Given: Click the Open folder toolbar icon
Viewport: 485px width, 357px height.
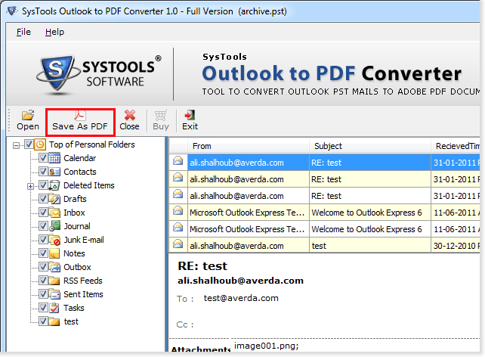Looking at the screenshot, I should click(28, 115).
